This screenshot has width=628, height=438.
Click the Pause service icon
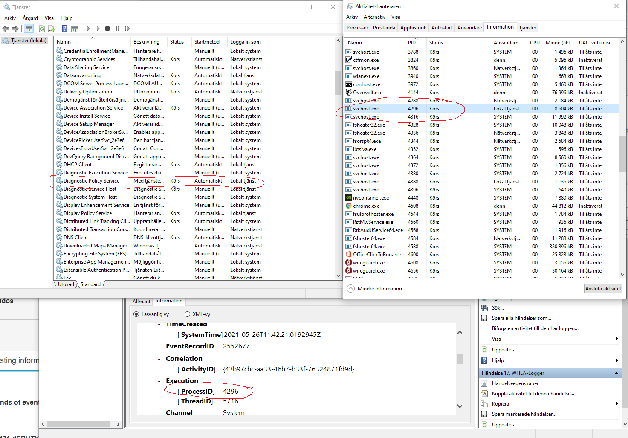pyautogui.click(x=117, y=29)
